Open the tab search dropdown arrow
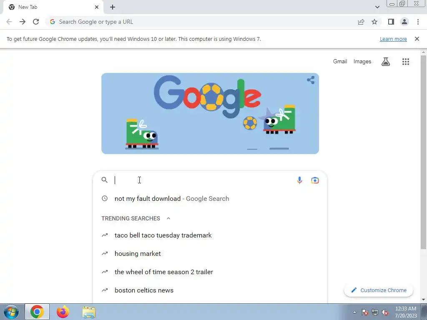The width and height of the screenshot is (427, 320). coord(377,7)
